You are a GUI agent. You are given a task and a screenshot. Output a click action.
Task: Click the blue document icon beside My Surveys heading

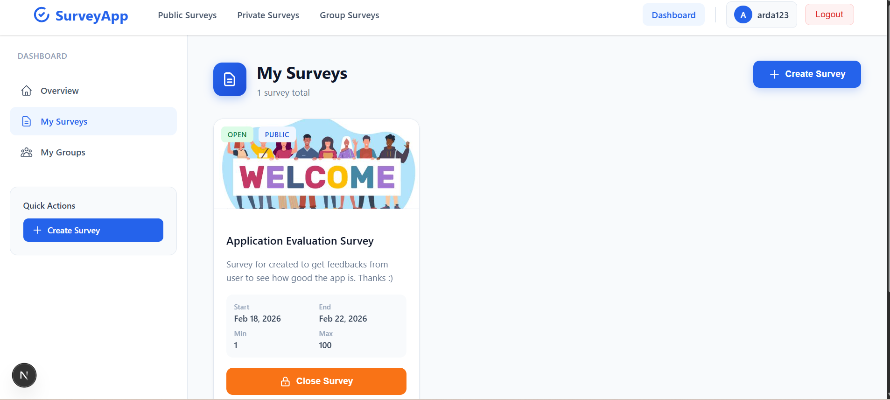pyautogui.click(x=230, y=79)
